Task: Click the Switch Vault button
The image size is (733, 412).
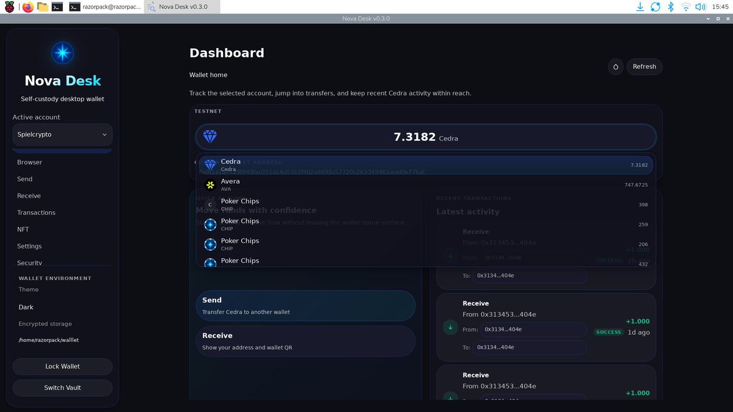Action: (62, 388)
